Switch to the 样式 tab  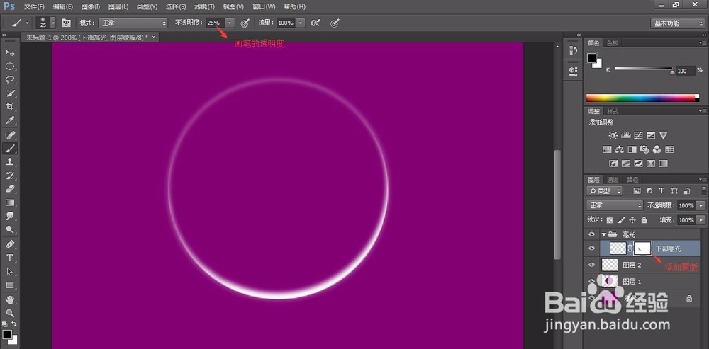613,111
